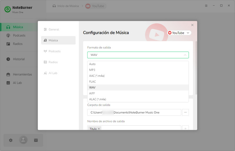Viewport: 235px width, 151px height.
Task: Choose ALAC (*.m4a) format option
Action: (x=138, y=99)
